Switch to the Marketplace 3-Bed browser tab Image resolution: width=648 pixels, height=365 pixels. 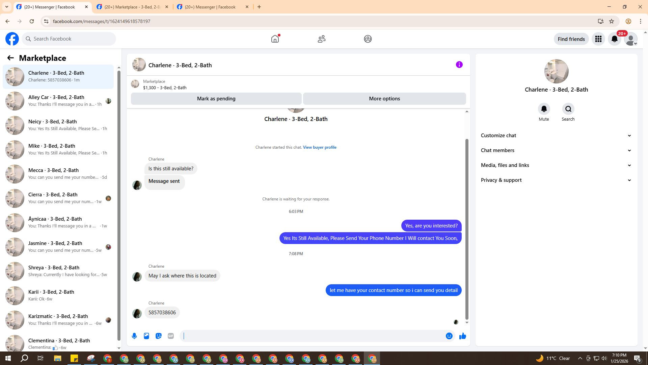[132, 7]
